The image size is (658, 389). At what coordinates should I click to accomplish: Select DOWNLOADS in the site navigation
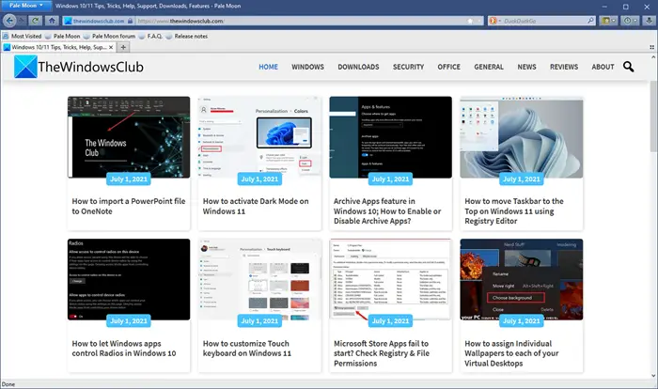(358, 67)
